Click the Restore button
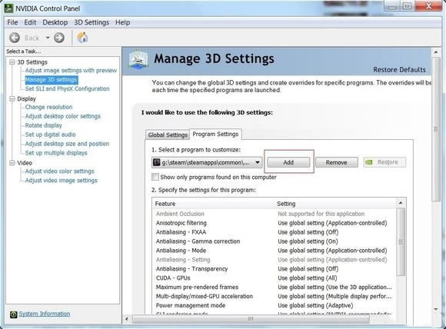446x329 pixels. (384, 162)
